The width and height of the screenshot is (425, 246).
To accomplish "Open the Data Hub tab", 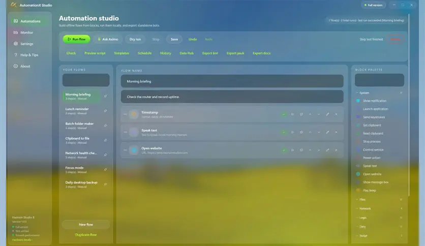I will click(187, 53).
